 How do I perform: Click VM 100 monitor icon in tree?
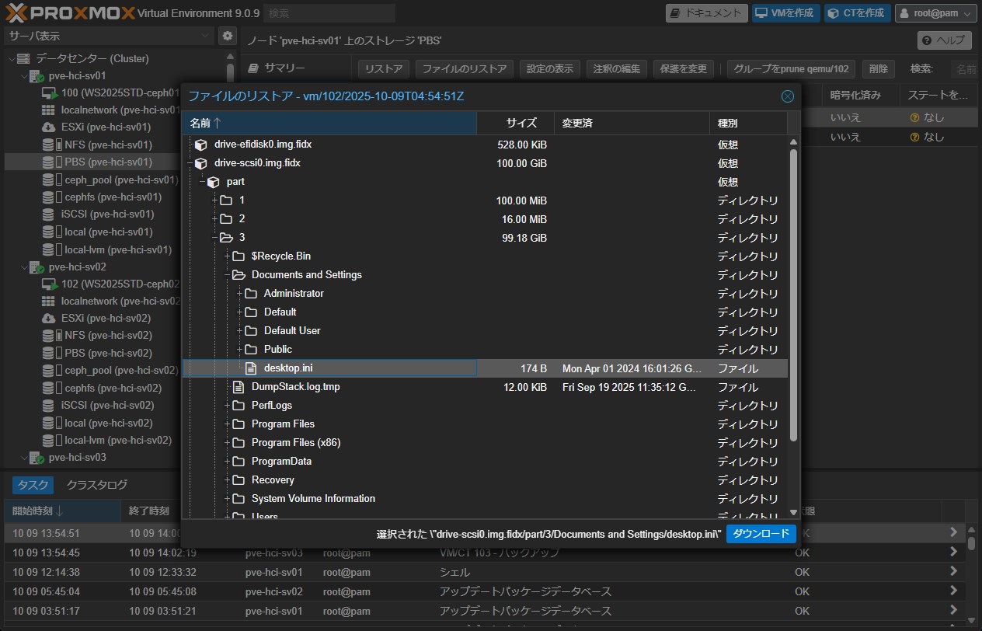click(49, 93)
